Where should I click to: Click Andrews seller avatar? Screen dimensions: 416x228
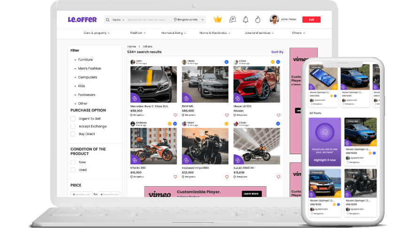coord(133,124)
